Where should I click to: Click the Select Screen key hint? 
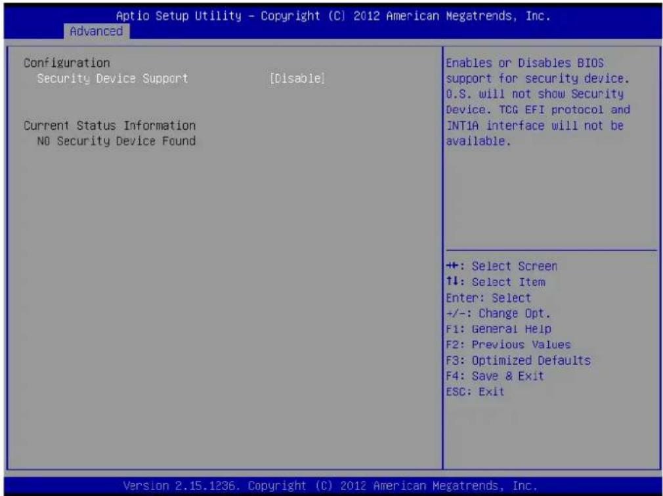[502, 266]
